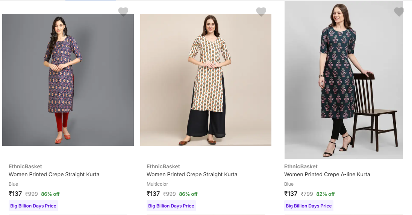Viewport: 412px width, 215px height.
Task: Open the blue 'Women Printed Crepe Straight Kurta' title
Action: pyautogui.click(x=54, y=174)
